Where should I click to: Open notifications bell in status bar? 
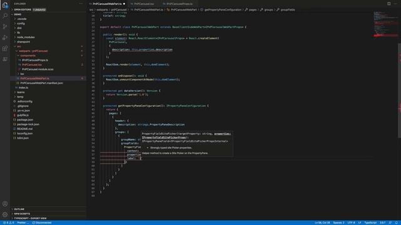click(x=397, y=222)
